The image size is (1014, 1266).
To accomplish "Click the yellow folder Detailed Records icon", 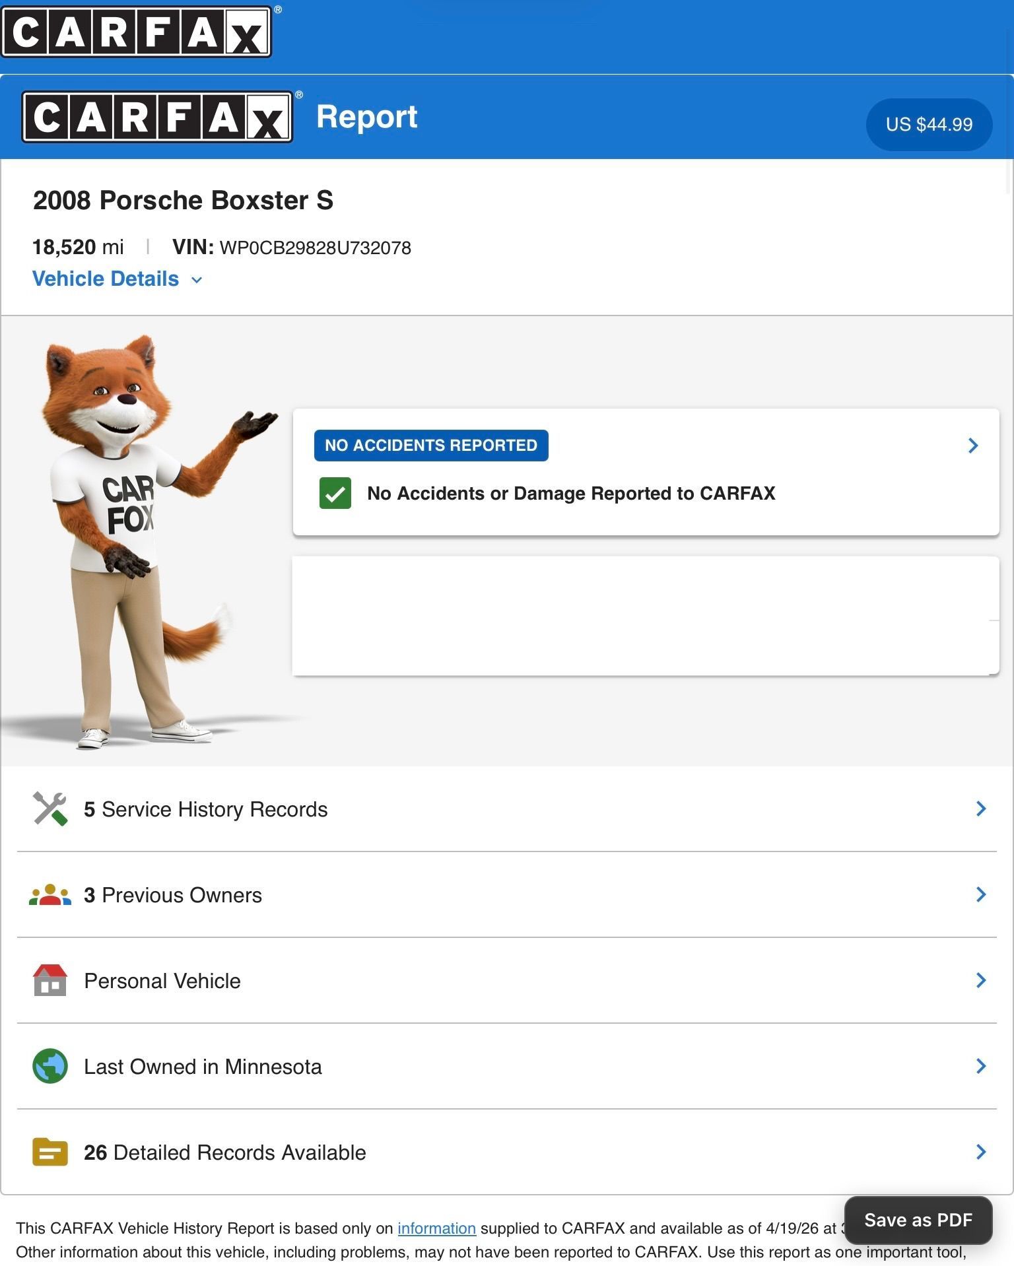I will (x=50, y=1152).
